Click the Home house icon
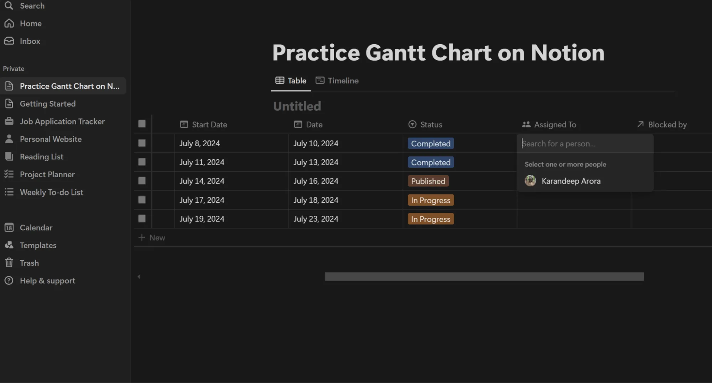 point(9,23)
